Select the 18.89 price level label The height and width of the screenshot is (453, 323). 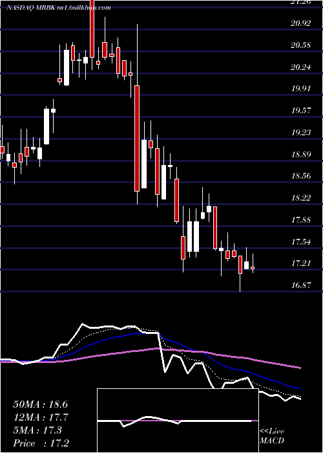(x=301, y=154)
